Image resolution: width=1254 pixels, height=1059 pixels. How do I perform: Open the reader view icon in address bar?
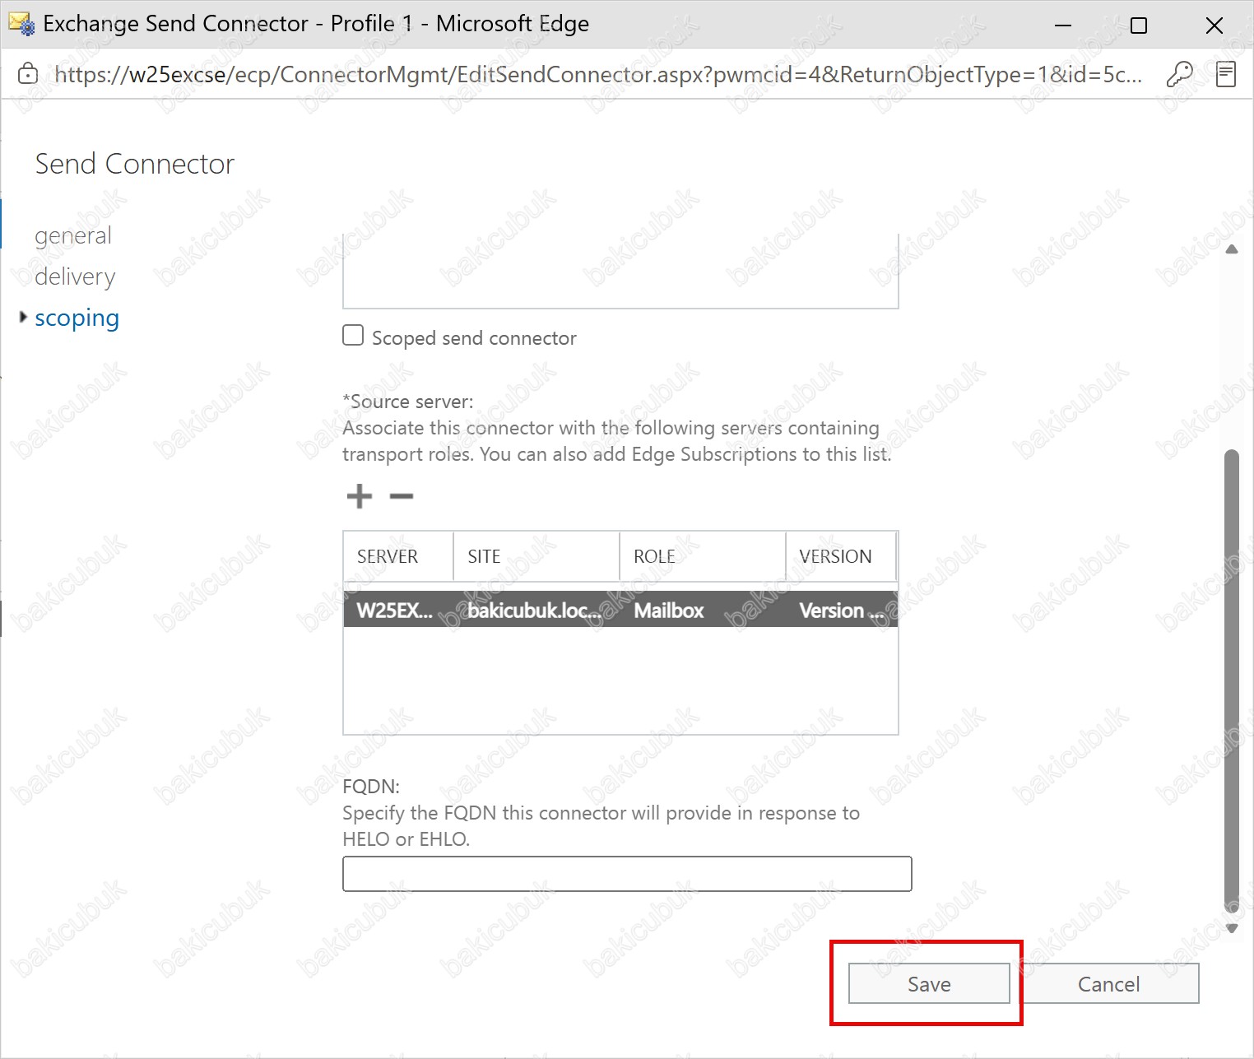tap(1226, 75)
